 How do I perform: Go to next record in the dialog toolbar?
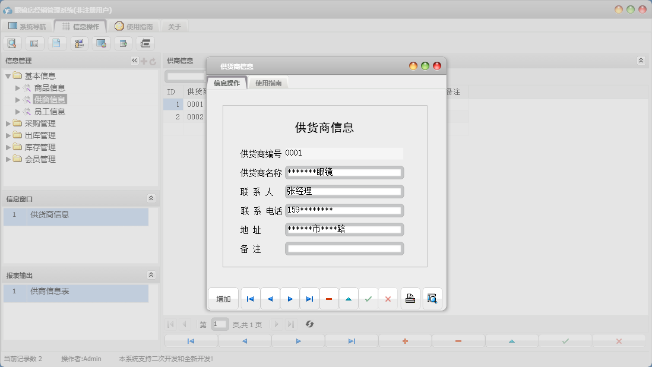coord(290,299)
